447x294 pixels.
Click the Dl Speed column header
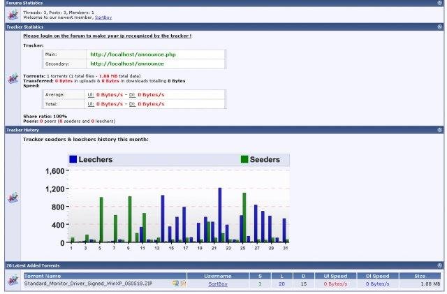click(377, 276)
